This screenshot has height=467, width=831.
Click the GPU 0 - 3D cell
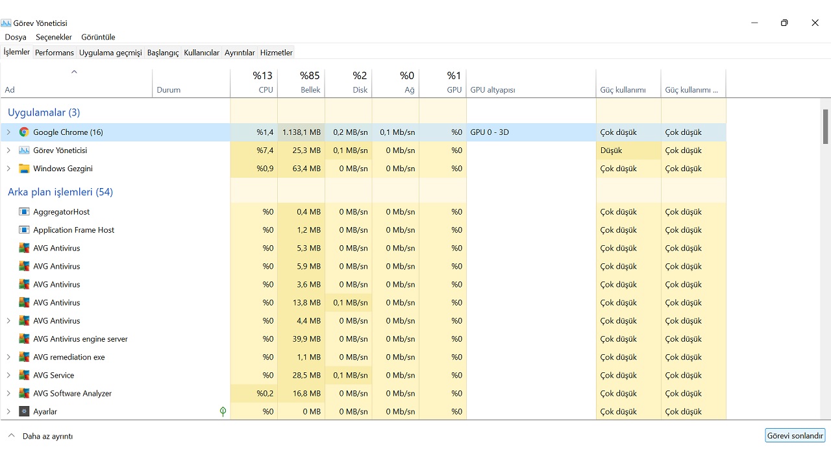[531, 132]
